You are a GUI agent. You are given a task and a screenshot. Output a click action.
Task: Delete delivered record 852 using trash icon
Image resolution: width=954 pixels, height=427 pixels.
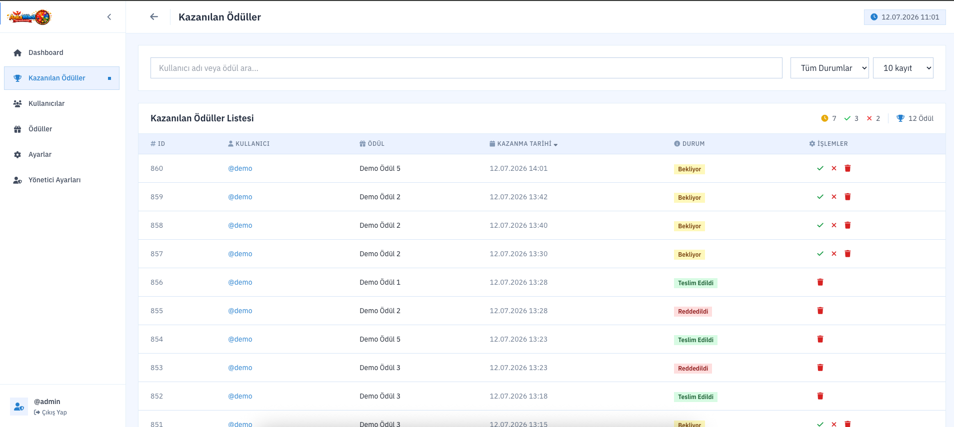tap(820, 396)
